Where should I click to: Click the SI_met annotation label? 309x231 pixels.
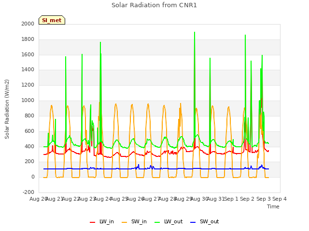52,20
